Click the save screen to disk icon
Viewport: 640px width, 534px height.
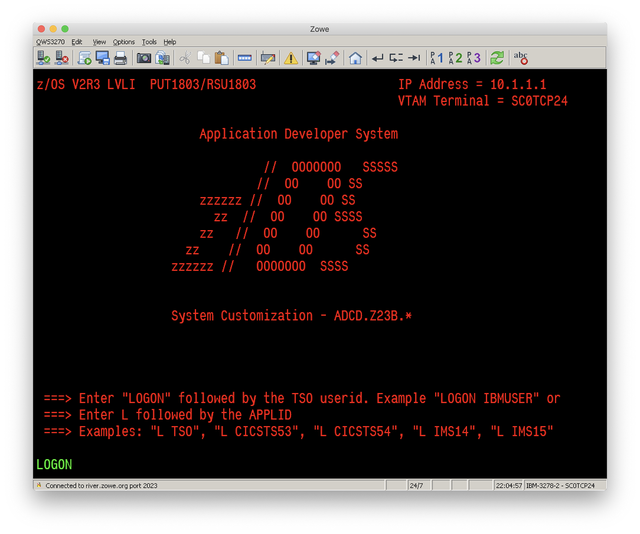point(103,58)
